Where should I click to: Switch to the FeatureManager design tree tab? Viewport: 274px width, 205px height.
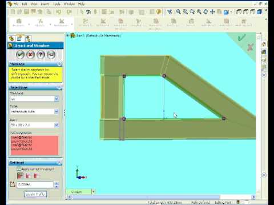[x=11, y=39]
